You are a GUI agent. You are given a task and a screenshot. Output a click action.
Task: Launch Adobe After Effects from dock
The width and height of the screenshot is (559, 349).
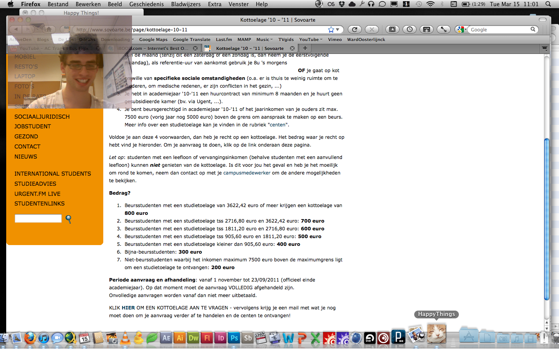point(166,338)
